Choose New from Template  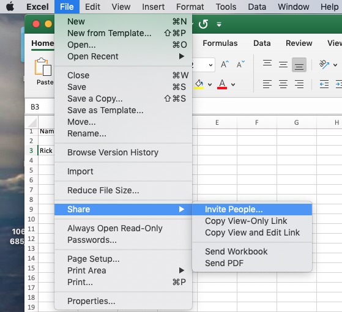tap(123, 33)
